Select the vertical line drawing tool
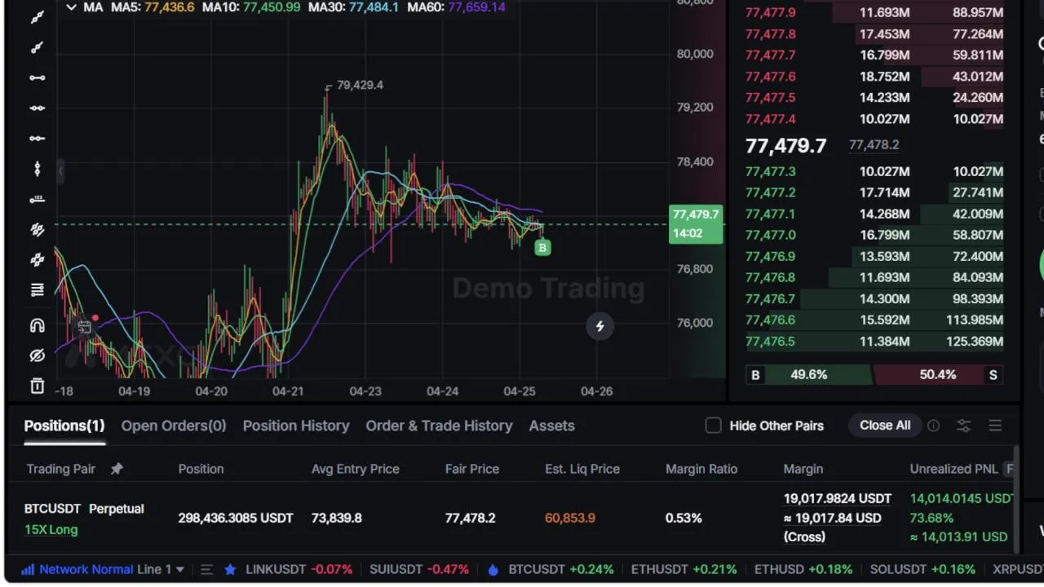The height and width of the screenshot is (587, 1044). coord(38,169)
